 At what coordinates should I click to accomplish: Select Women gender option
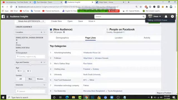click(40, 79)
